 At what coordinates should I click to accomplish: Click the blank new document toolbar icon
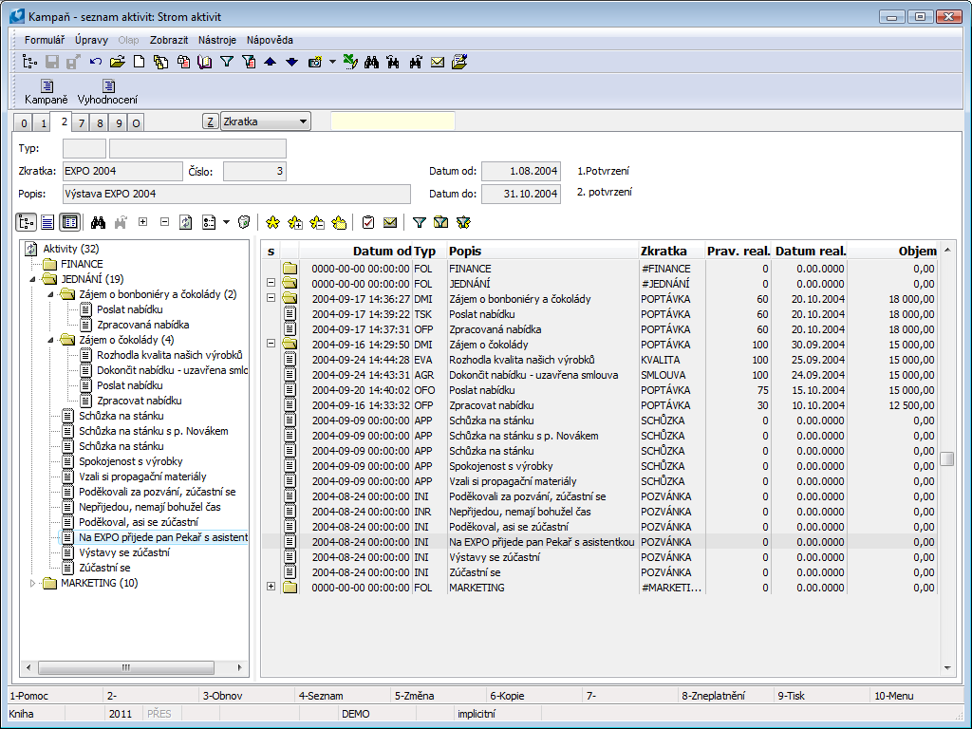(139, 63)
